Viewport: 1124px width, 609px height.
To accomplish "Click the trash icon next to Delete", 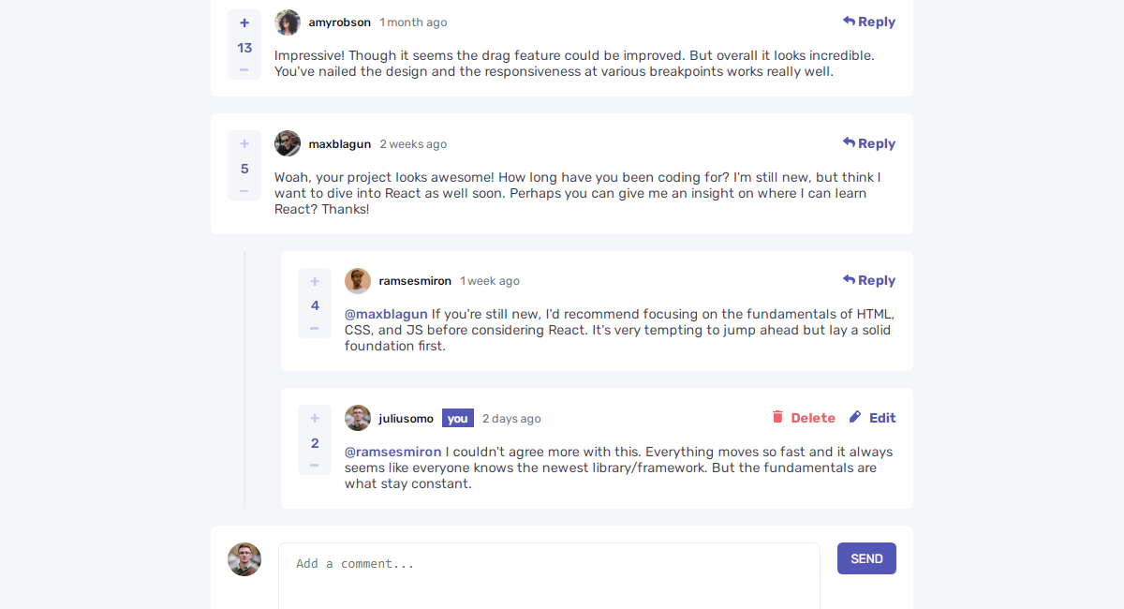I will [x=778, y=417].
